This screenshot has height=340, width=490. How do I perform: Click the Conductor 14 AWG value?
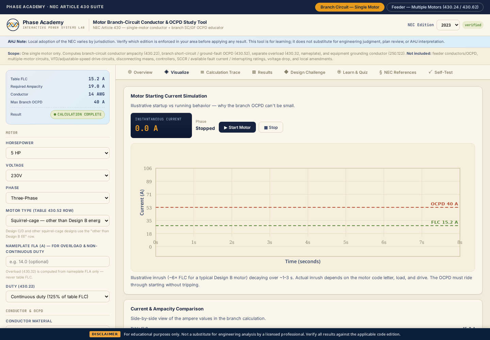coord(97,94)
